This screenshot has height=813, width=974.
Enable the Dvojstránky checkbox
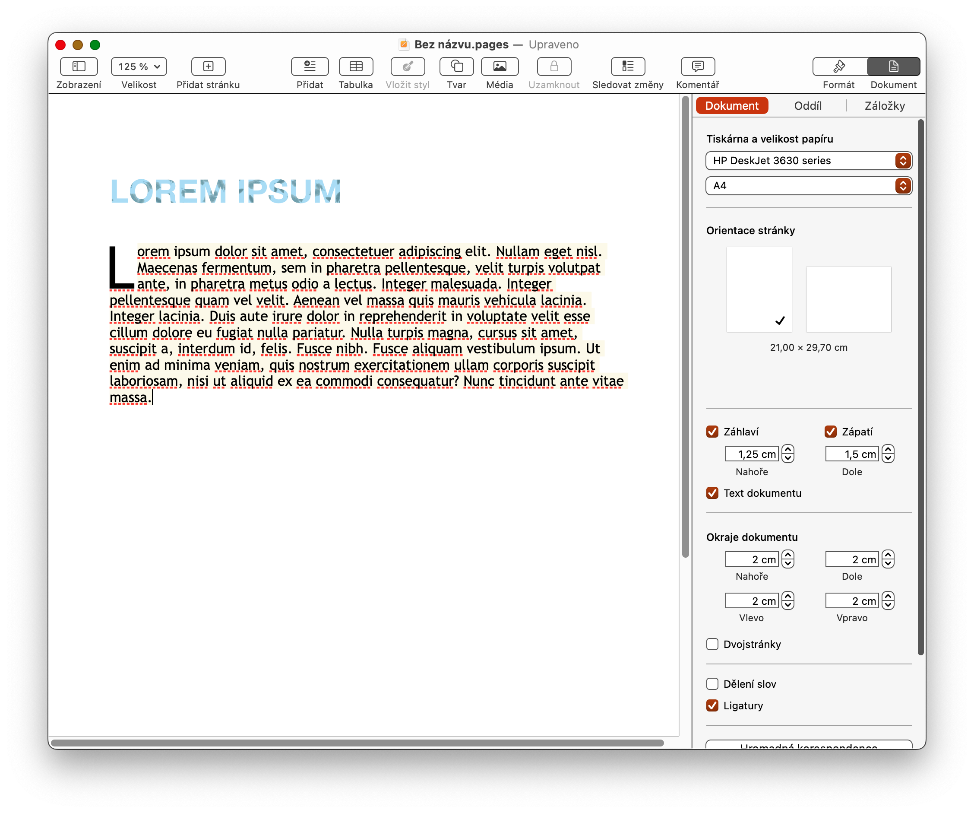coord(712,644)
